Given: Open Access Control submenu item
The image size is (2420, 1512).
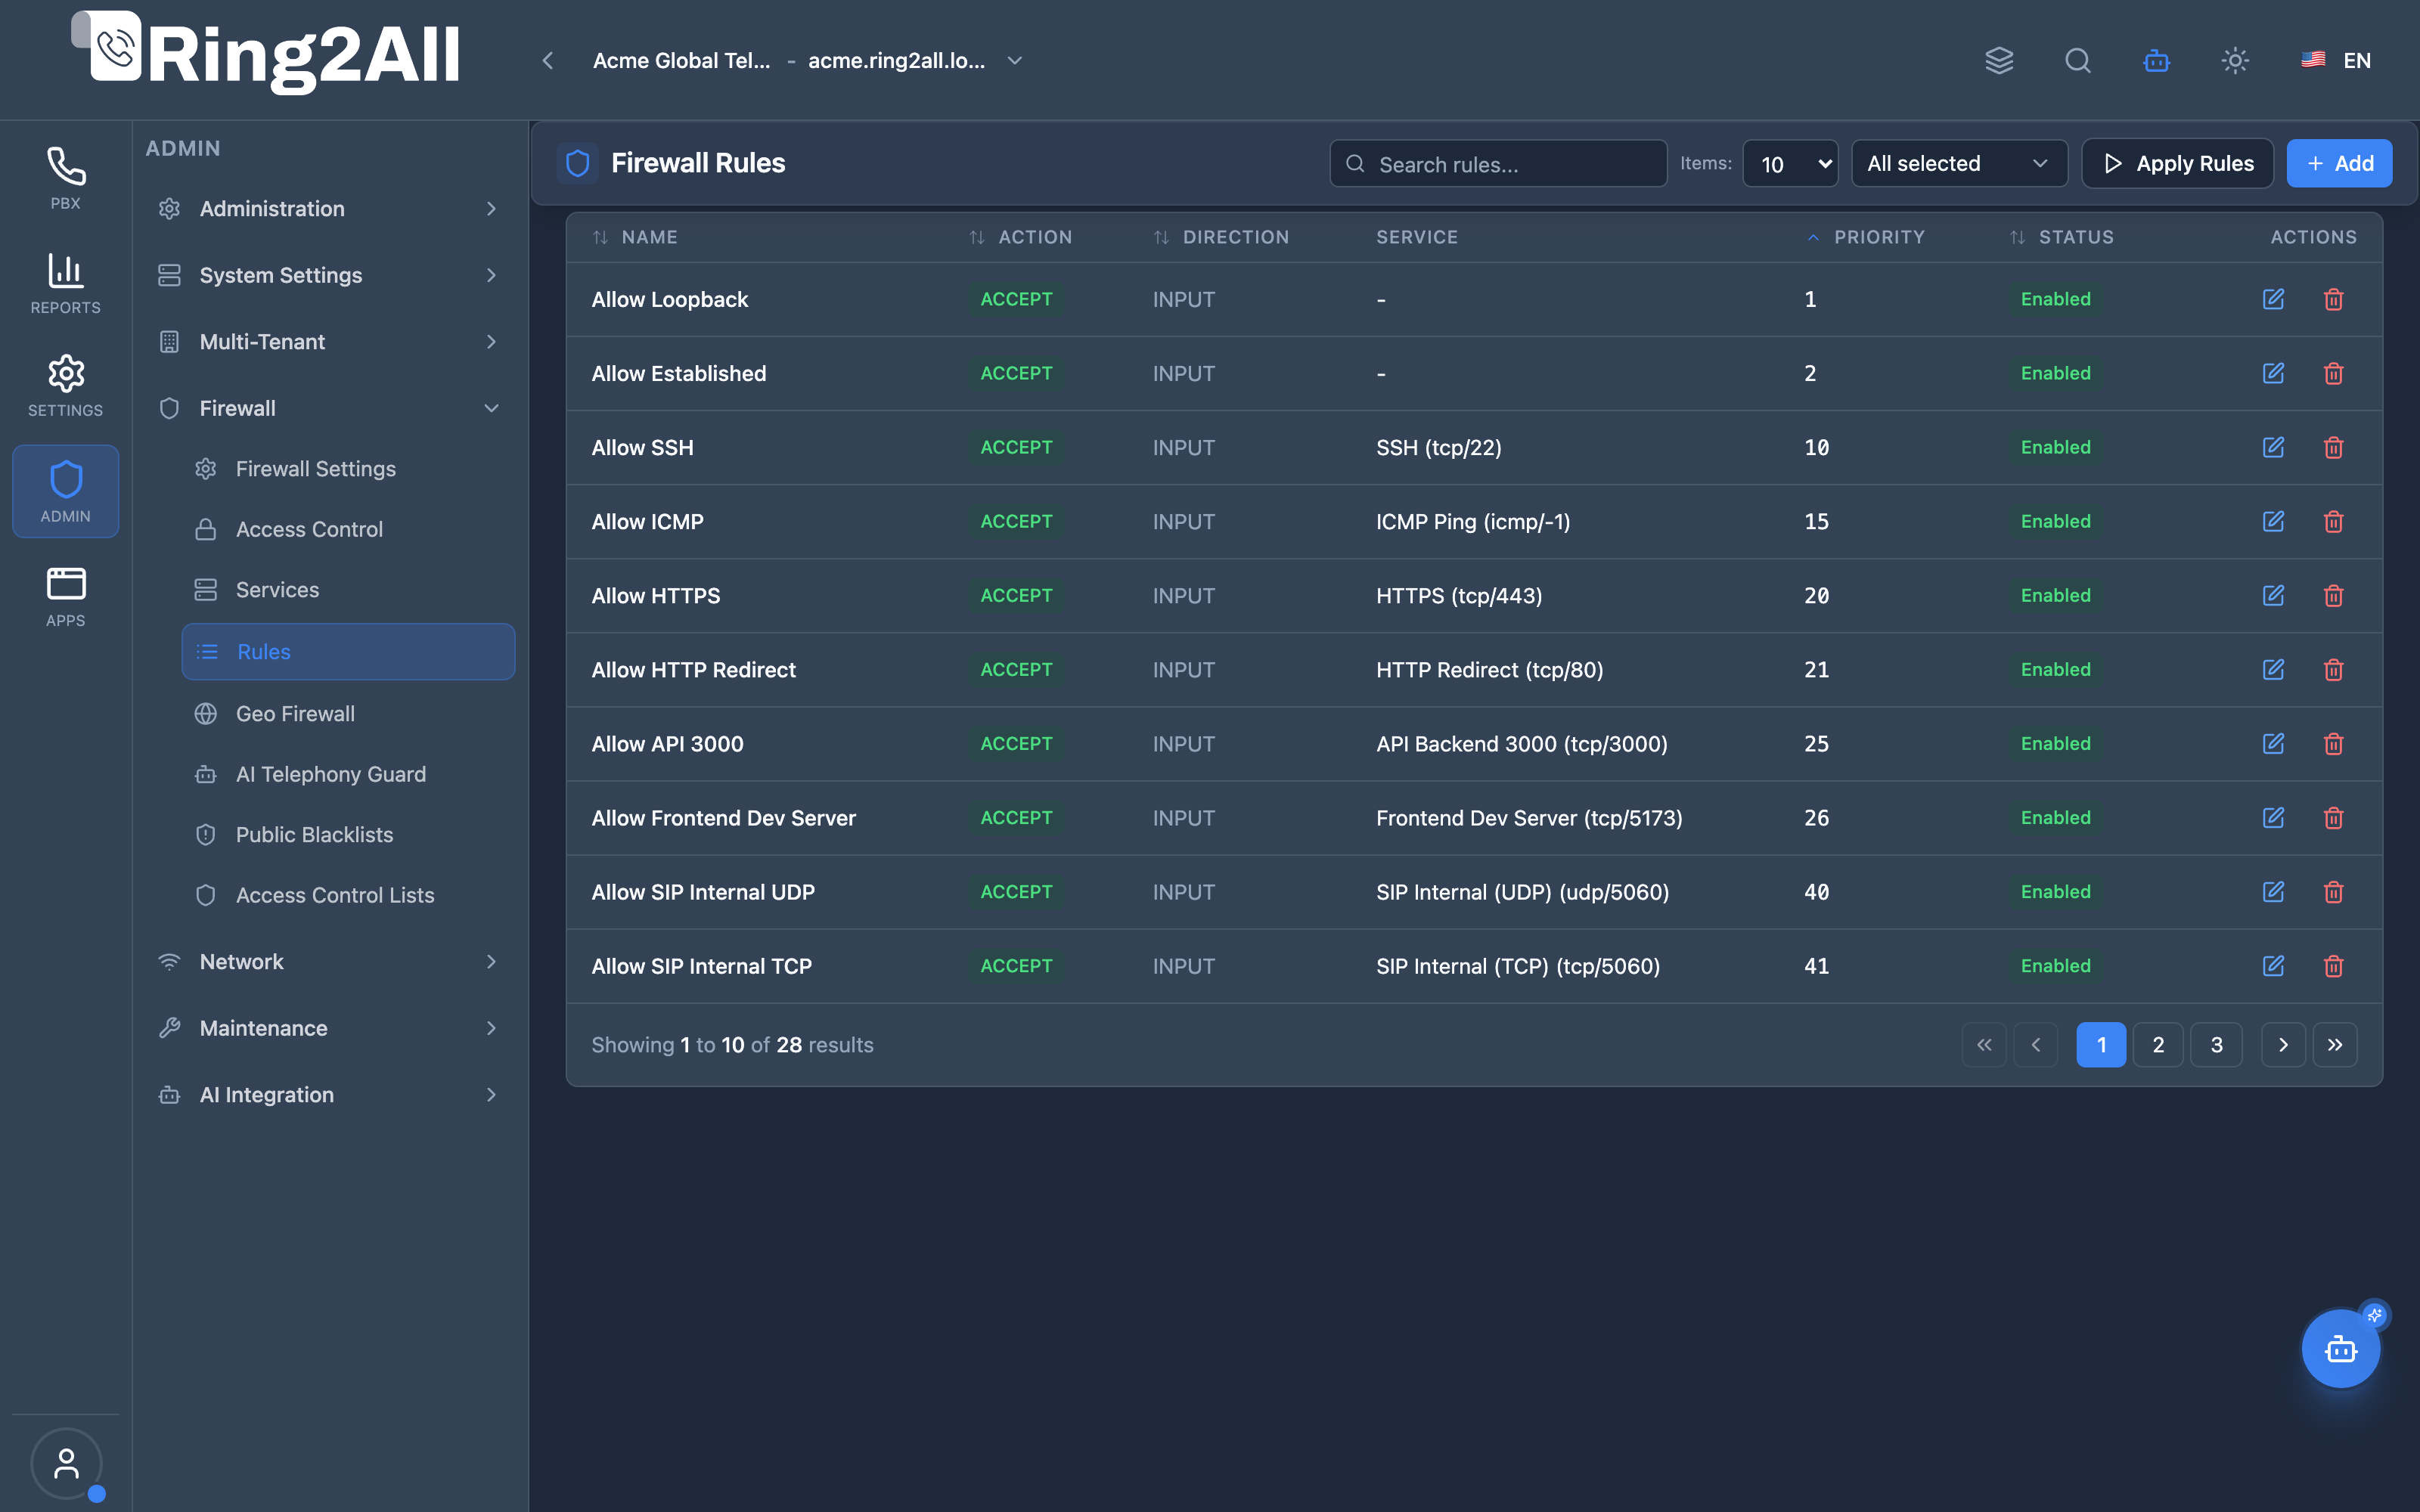Looking at the screenshot, I should pyautogui.click(x=348, y=529).
